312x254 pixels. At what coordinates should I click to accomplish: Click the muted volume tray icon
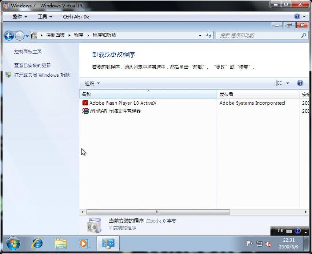[268, 244]
